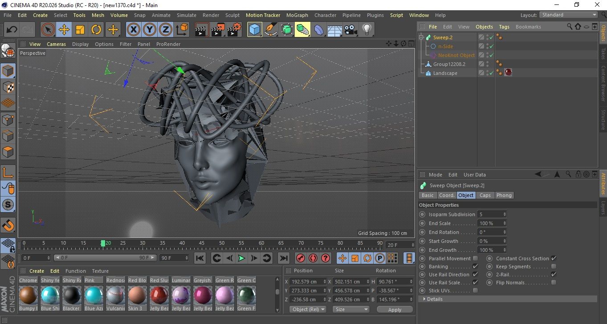This screenshot has width=607, height=324.
Task: Open the MoGraph menu
Action: (297, 15)
